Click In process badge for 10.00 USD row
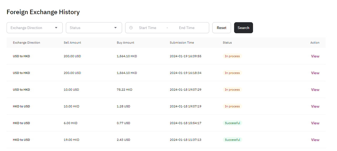The width and height of the screenshot is (337, 151). (232, 90)
